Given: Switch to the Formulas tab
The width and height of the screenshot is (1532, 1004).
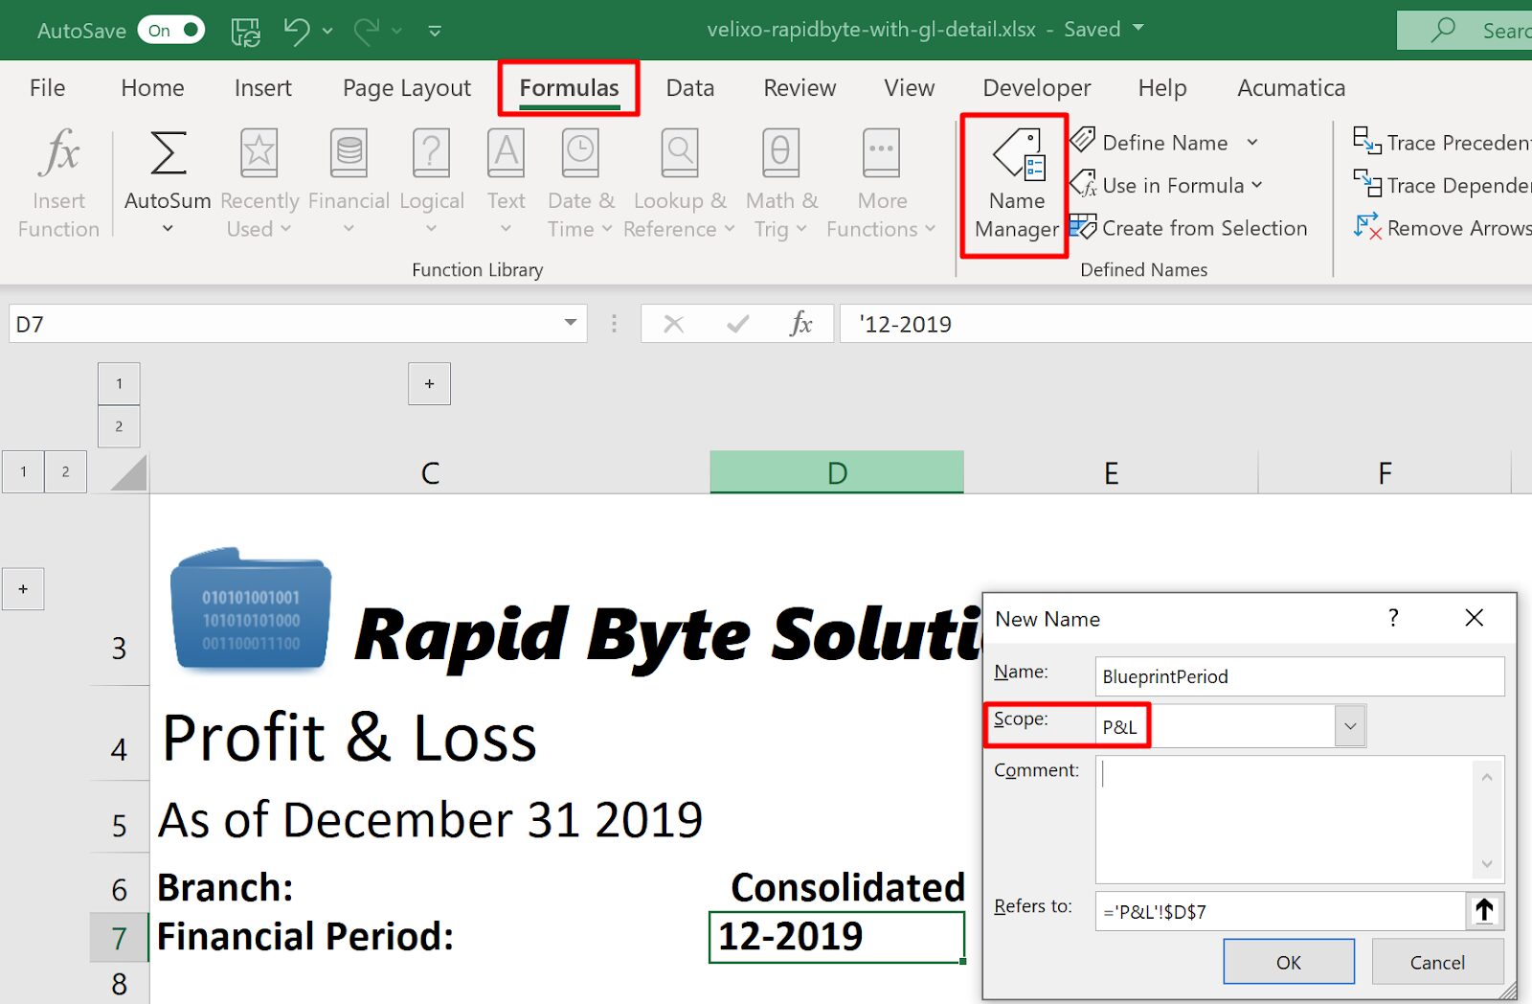Looking at the screenshot, I should (x=569, y=88).
